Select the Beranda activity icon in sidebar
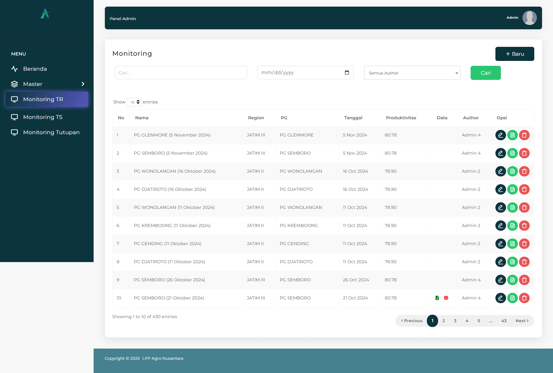553x373 pixels. [x=15, y=69]
